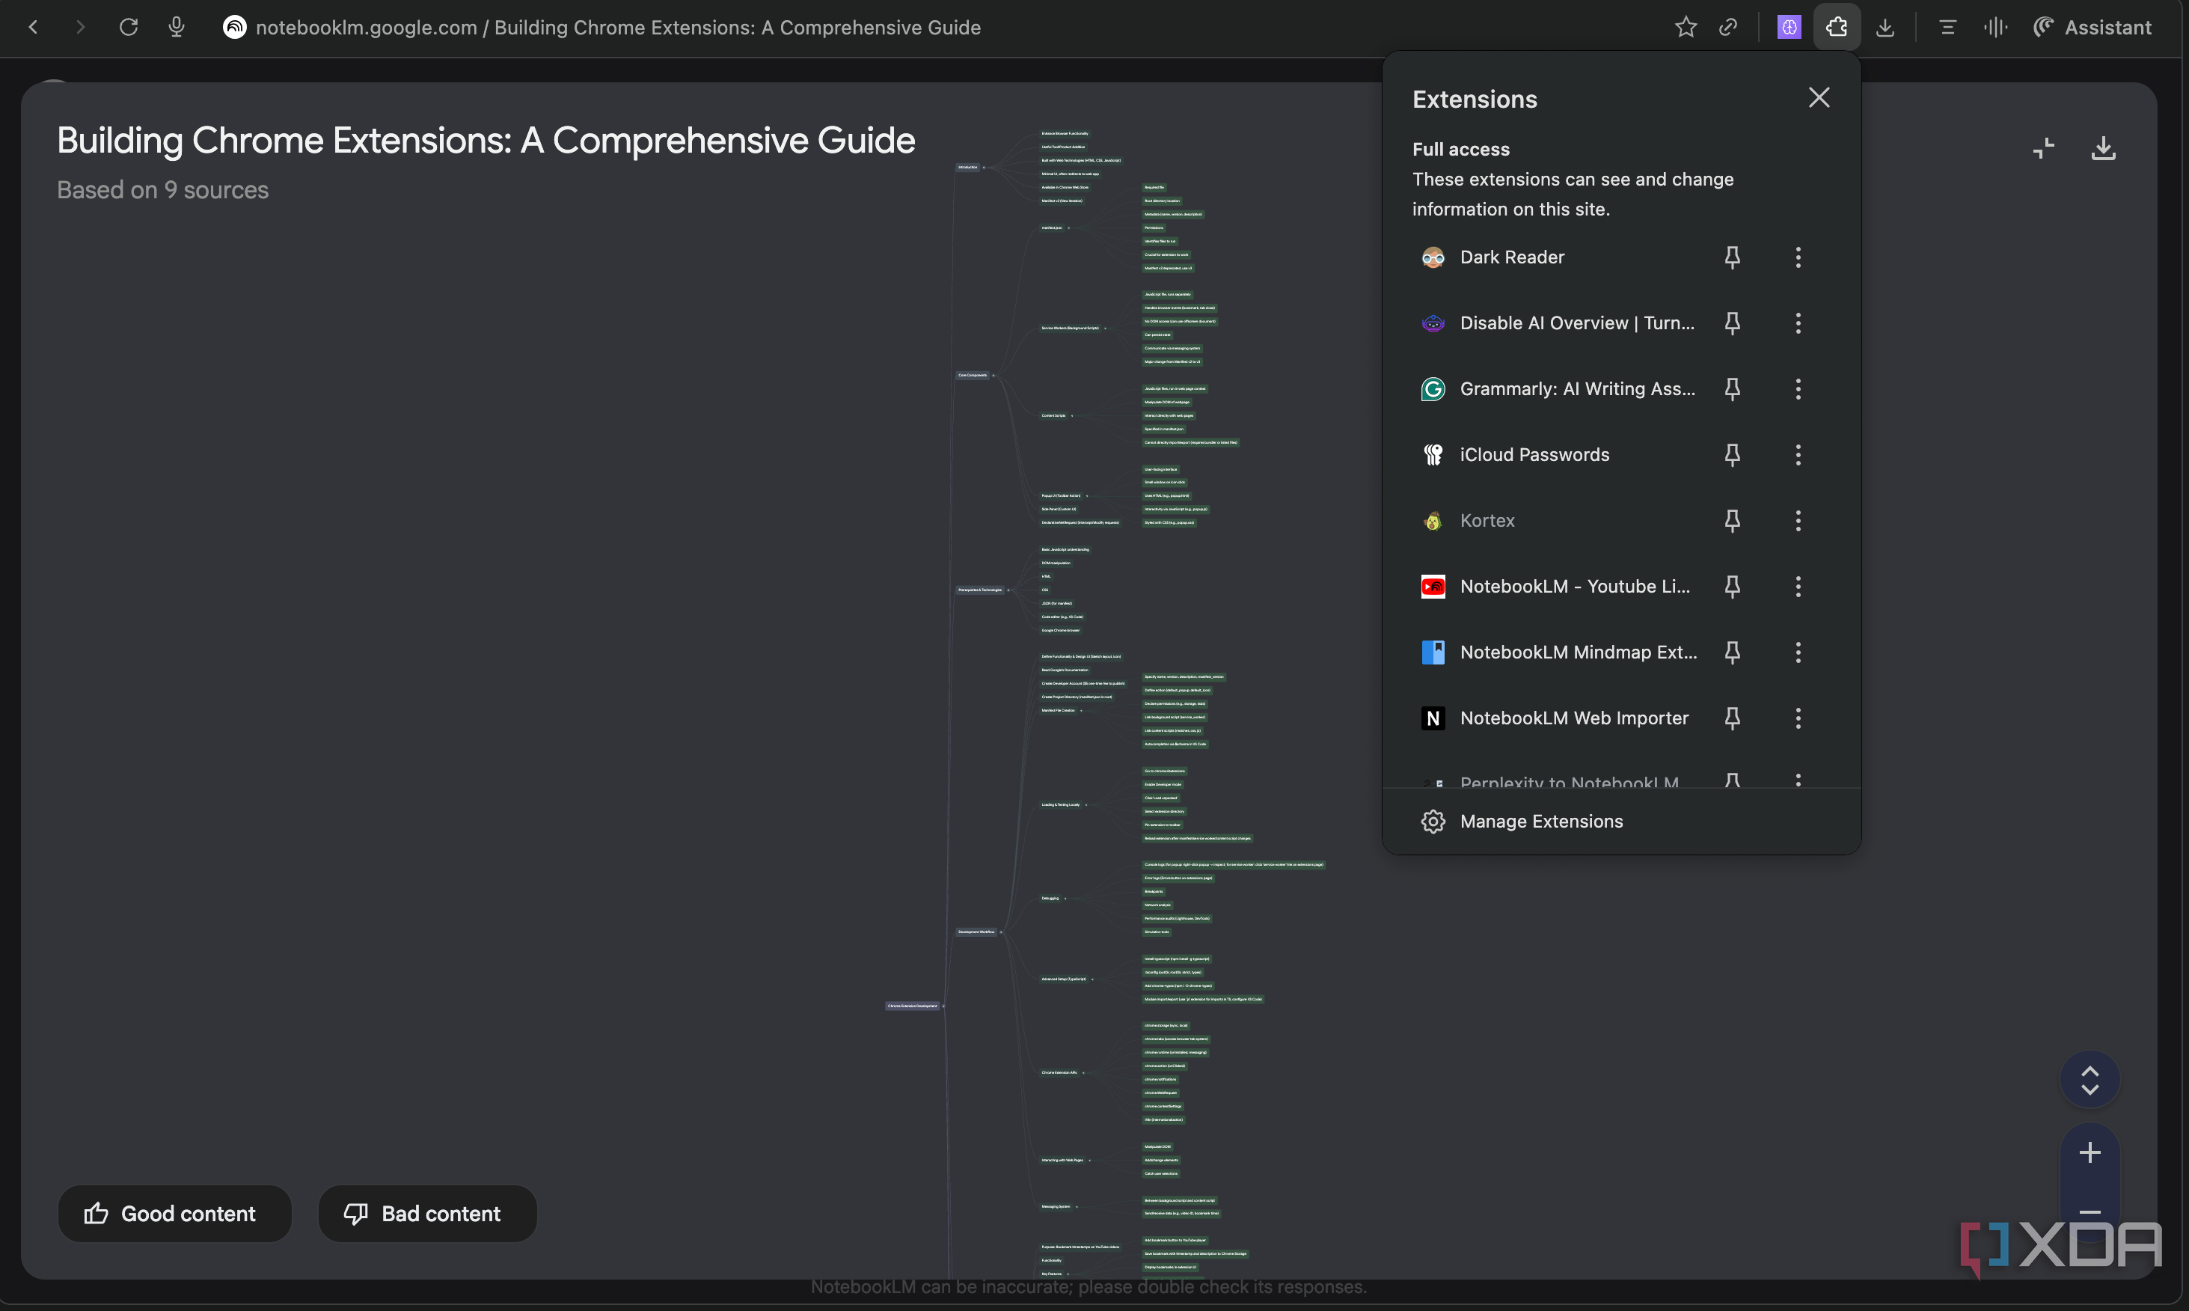
Task: Open more options for Grammarly
Action: click(1798, 388)
